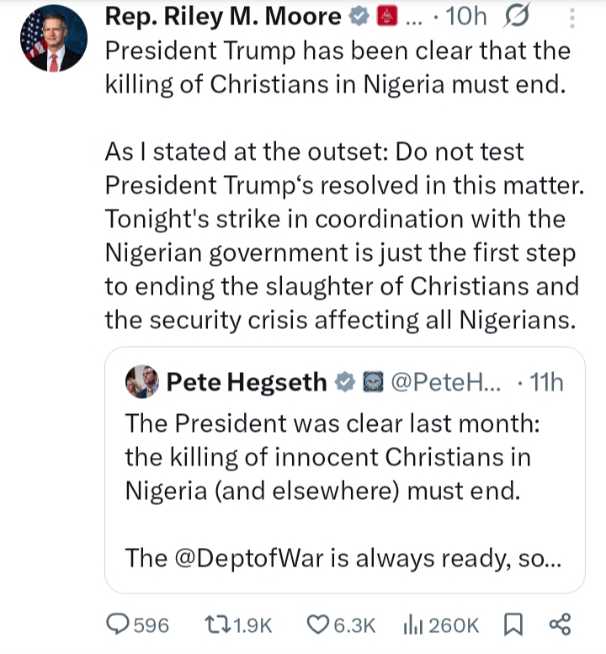Click the 10h timestamp on Moore's post

coord(465,17)
